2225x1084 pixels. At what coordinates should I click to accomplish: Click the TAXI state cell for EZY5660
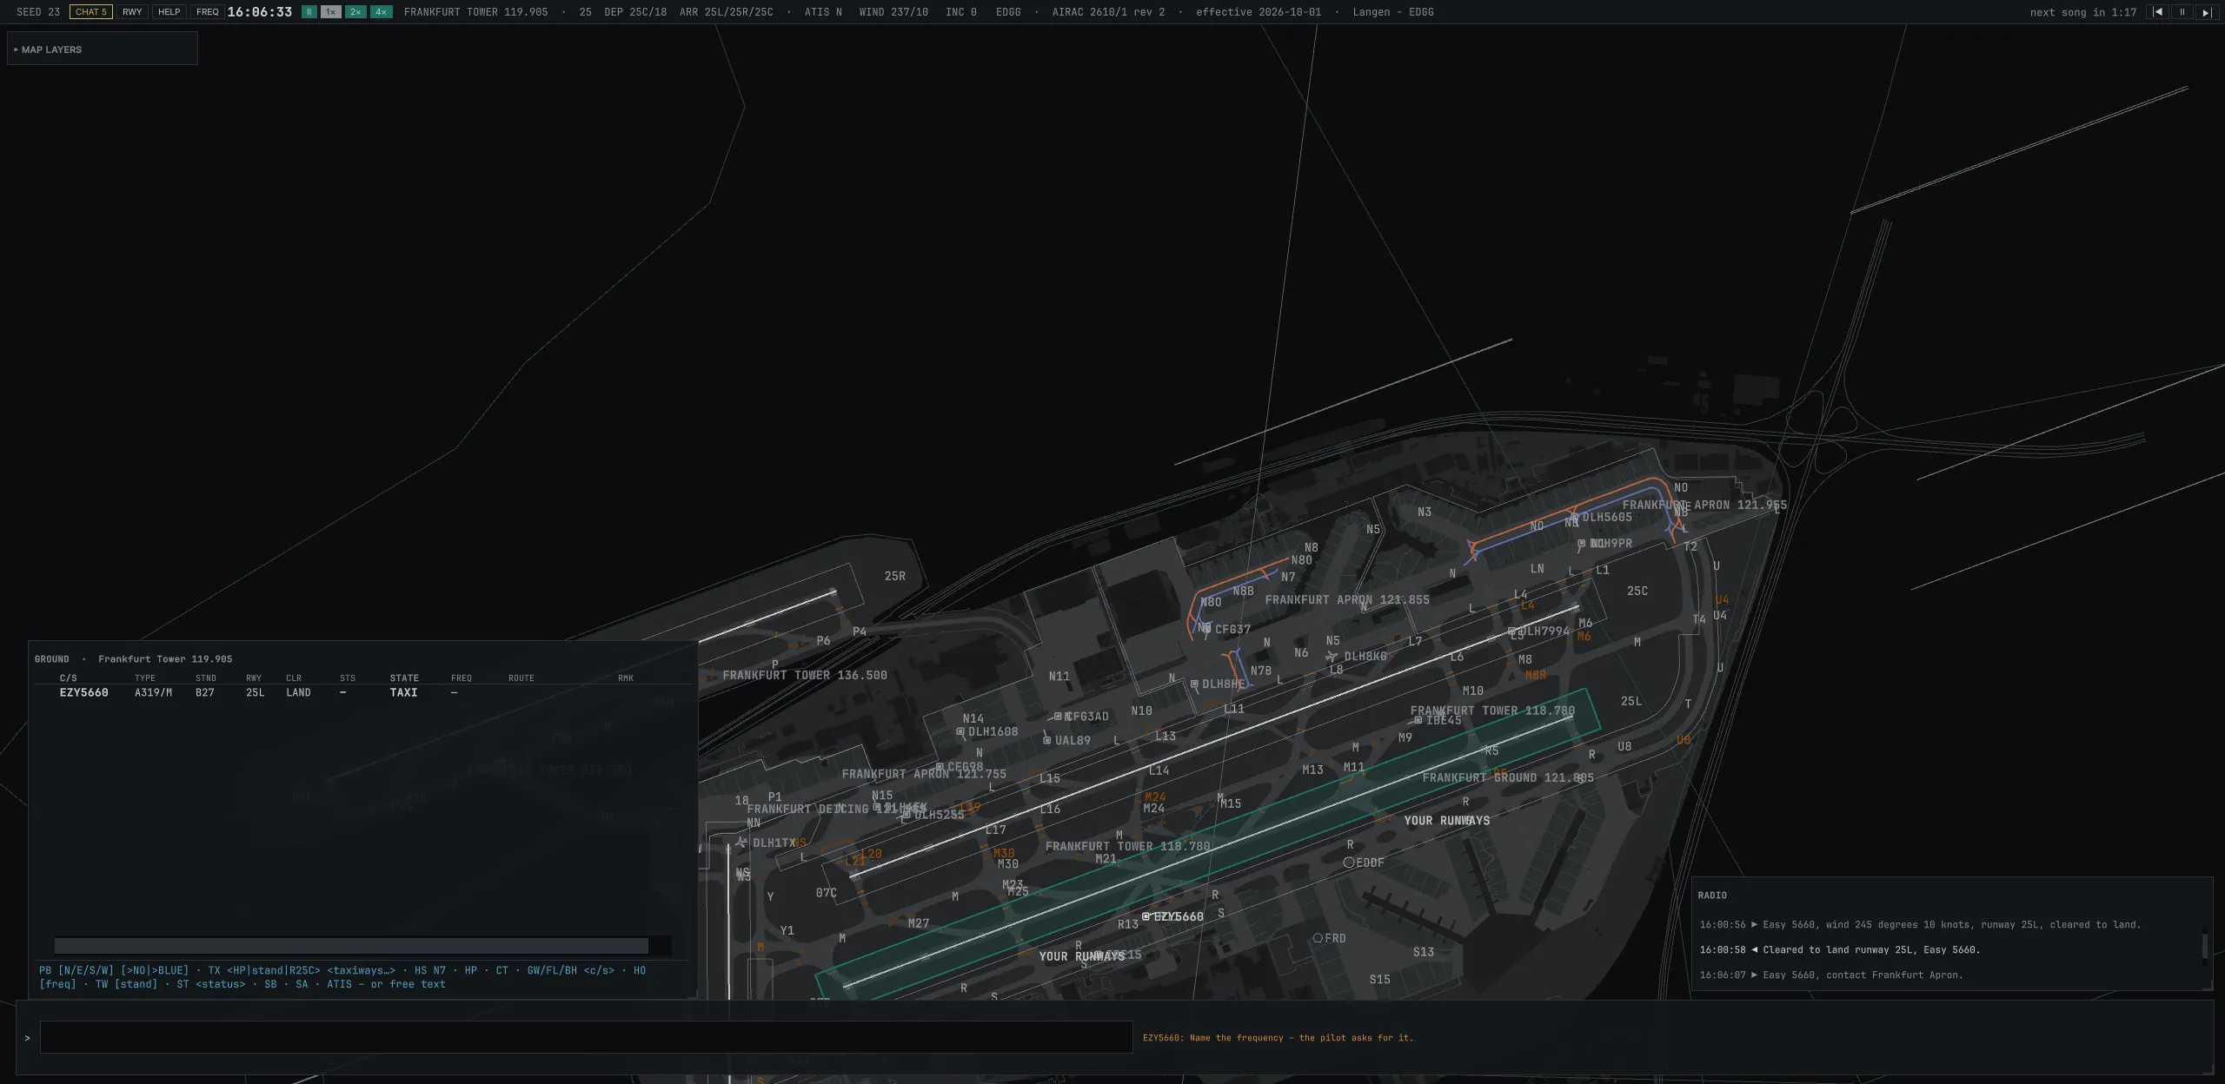point(403,692)
